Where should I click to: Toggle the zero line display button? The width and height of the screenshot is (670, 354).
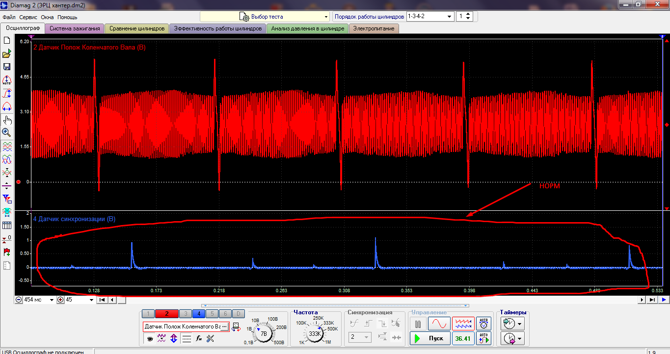tap(187, 338)
